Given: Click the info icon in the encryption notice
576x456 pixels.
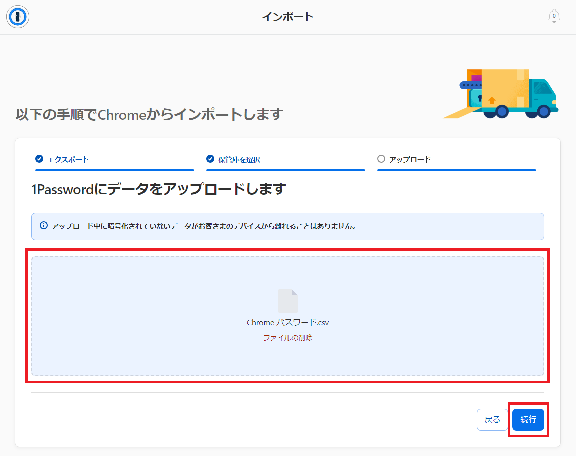Looking at the screenshot, I should tap(43, 225).
